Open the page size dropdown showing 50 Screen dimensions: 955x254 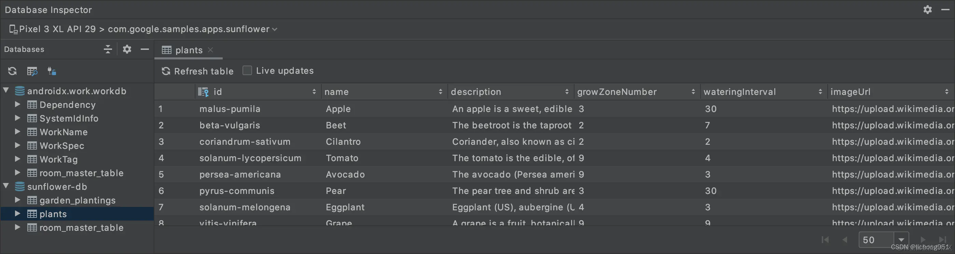tap(901, 240)
